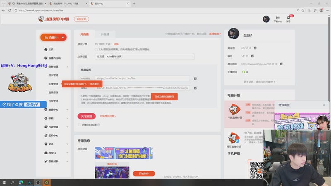This screenshot has width=331, height=186.
Task: Click the 切换推流线路 link
Action: pos(108,116)
